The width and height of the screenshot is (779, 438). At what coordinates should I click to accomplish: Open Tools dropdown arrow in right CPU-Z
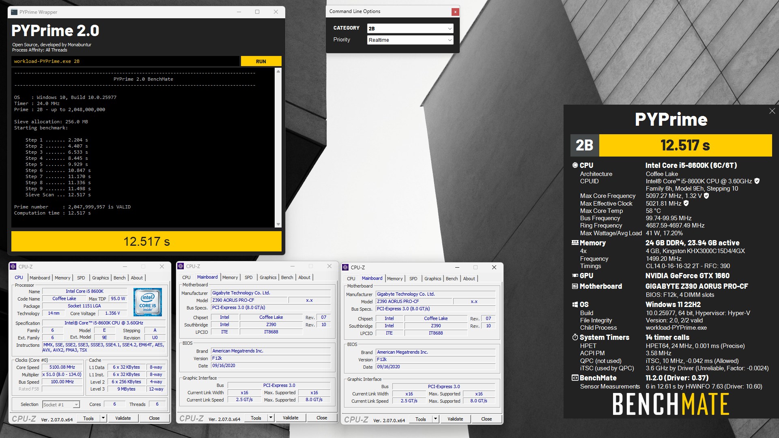(436, 419)
